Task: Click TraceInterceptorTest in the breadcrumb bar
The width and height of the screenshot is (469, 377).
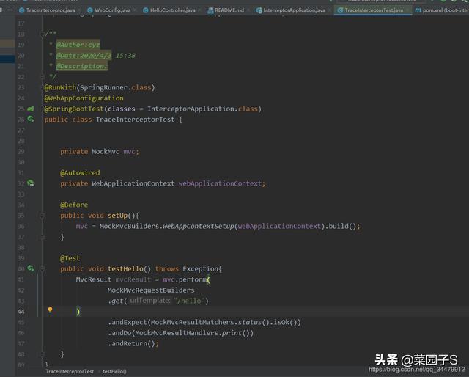Action: pyautogui.click(x=70, y=371)
